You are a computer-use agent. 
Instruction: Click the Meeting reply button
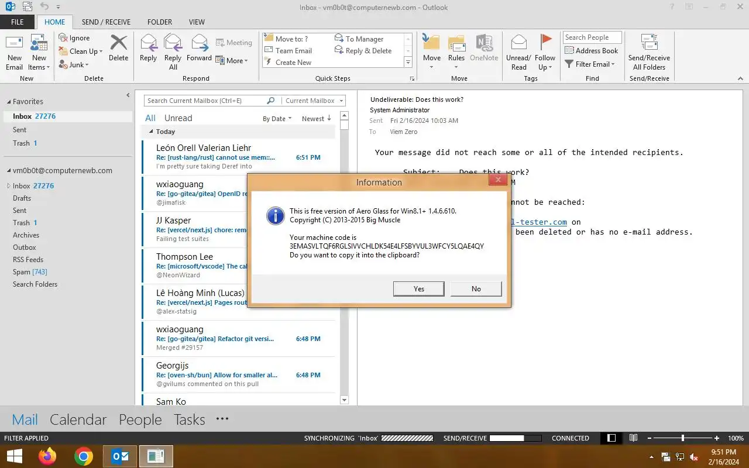coord(233,43)
